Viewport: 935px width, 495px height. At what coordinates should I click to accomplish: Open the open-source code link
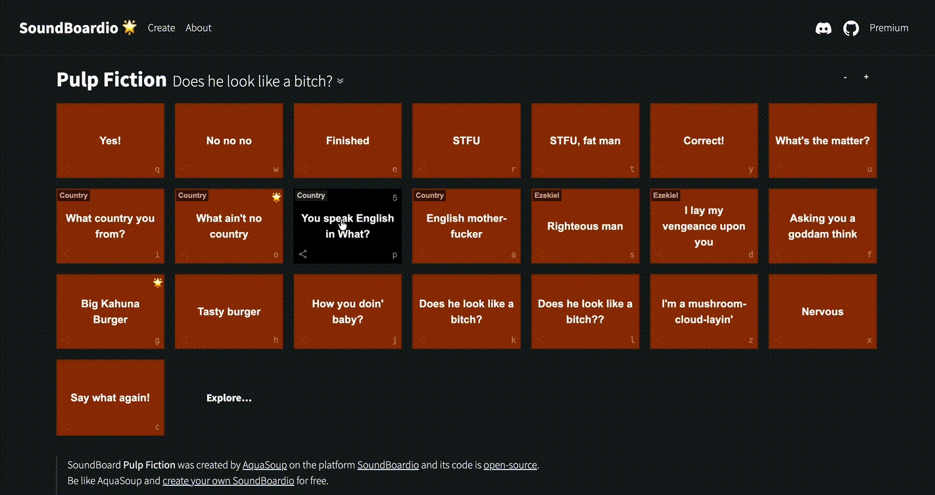[x=510, y=465]
